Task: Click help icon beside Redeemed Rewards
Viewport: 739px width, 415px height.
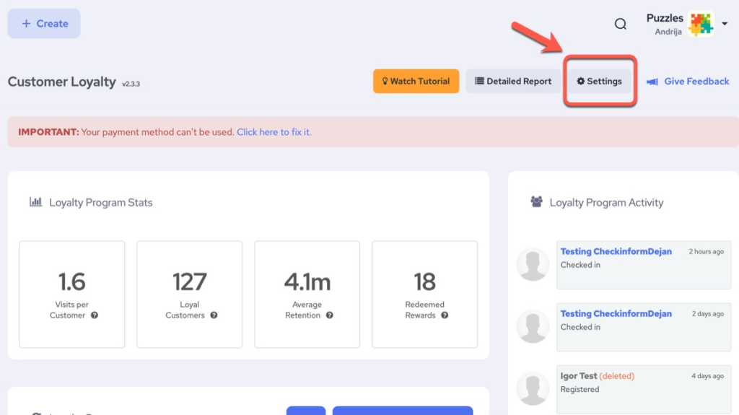Action: pyautogui.click(x=445, y=315)
